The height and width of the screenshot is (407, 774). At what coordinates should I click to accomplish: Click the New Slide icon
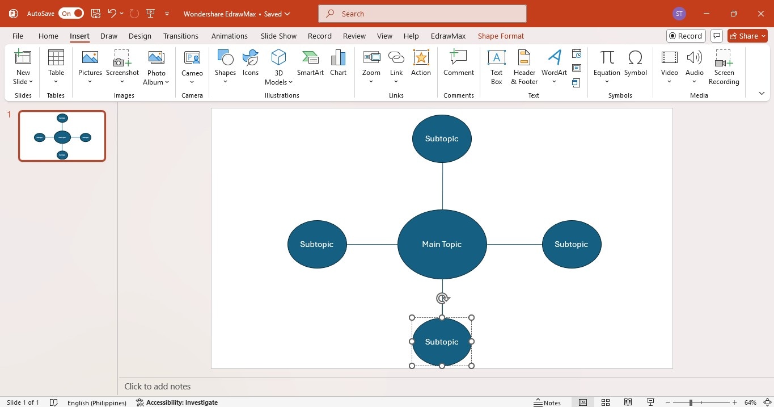click(x=23, y=57)
